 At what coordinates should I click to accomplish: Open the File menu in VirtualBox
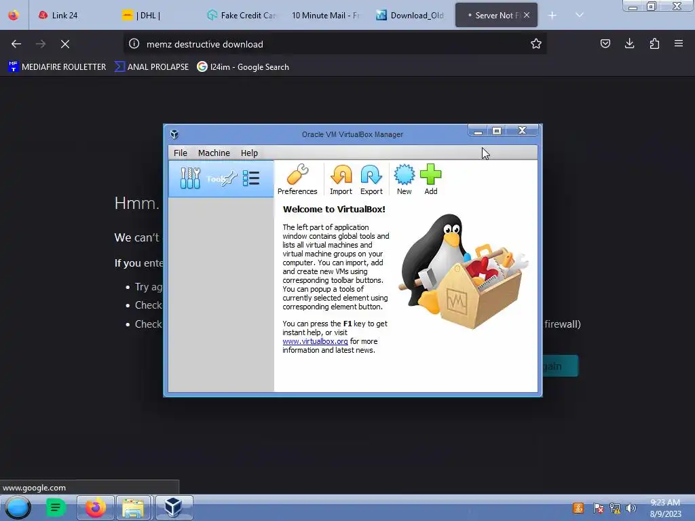coord(181,153)
